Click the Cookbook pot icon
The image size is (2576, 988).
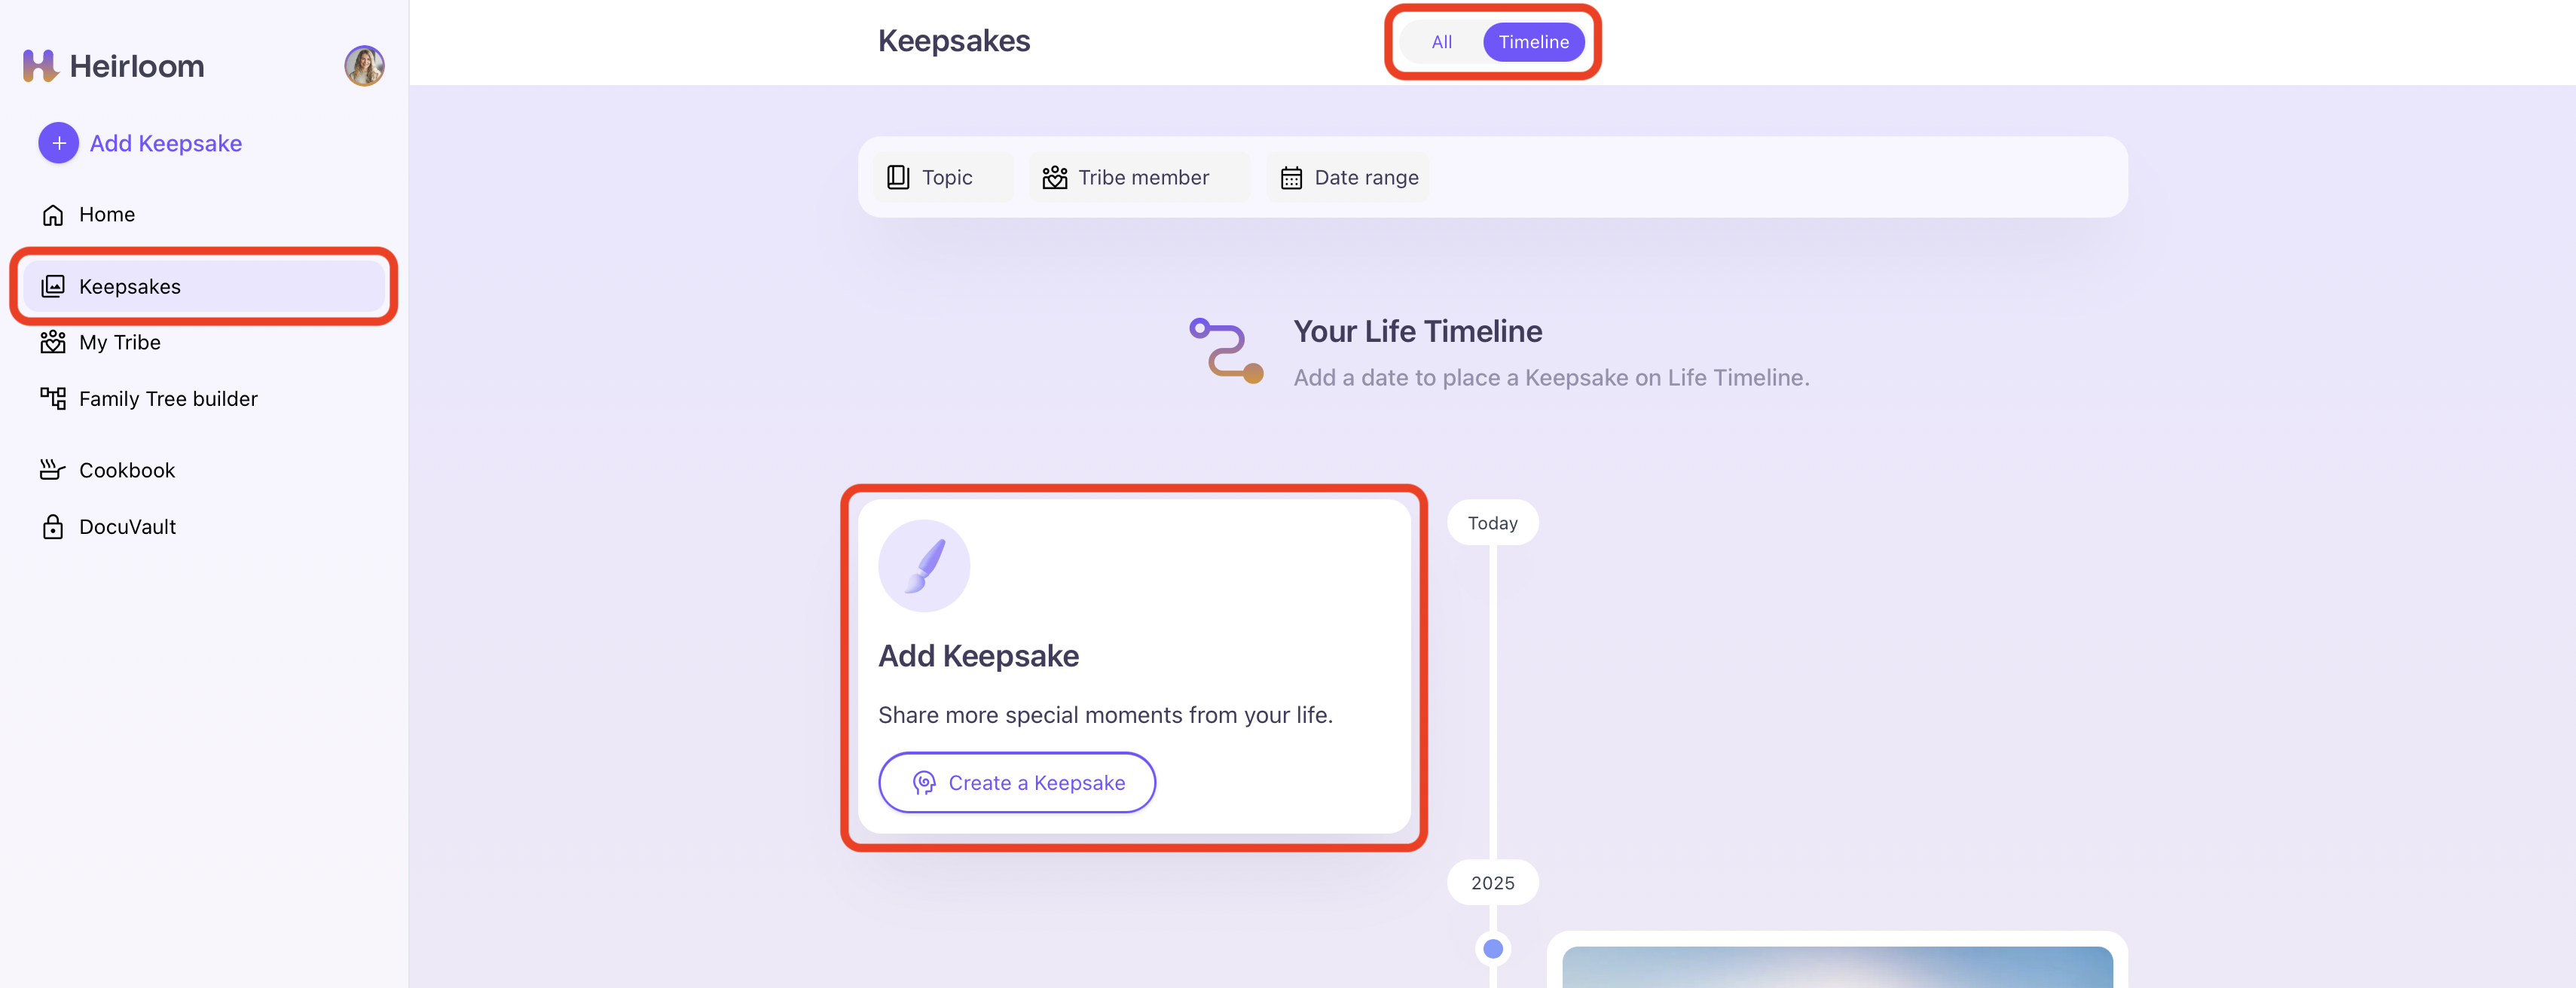coord(53,471)
